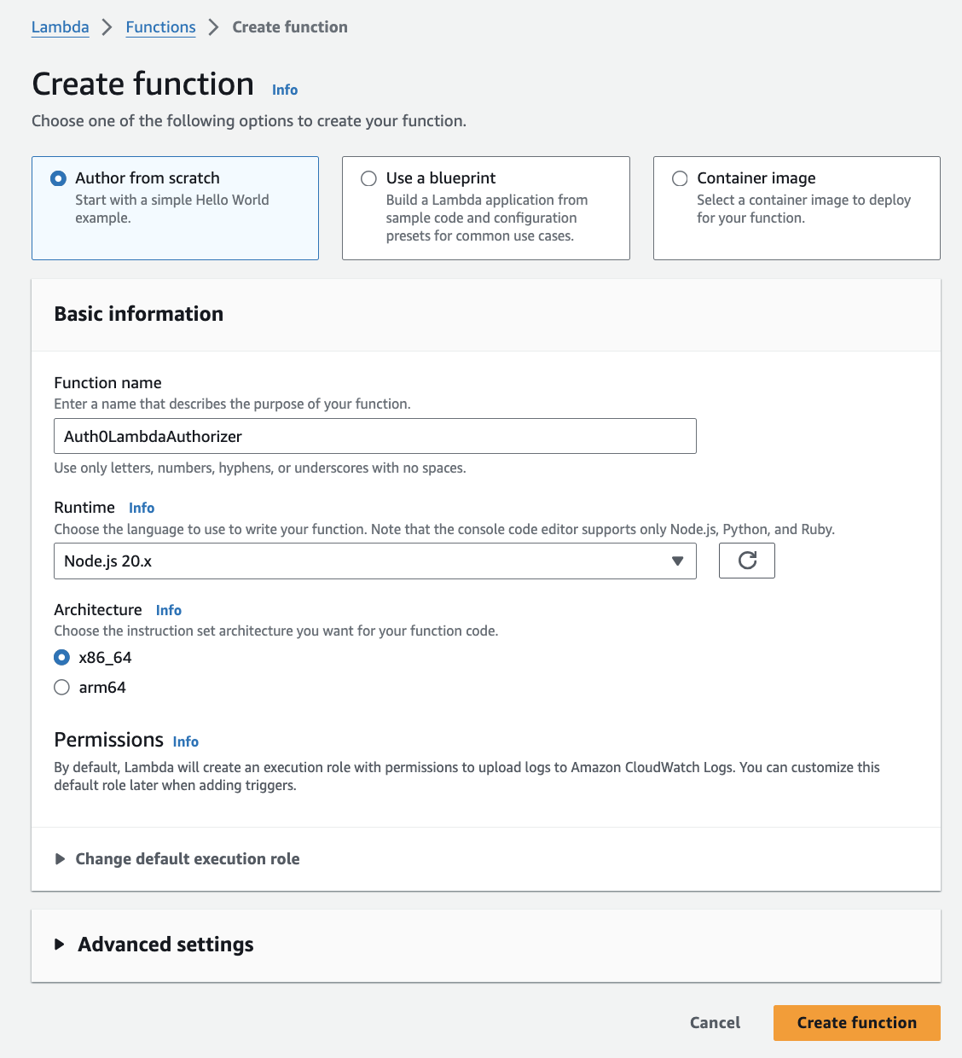The height and width of the screenshot is (1058, 962).
Task: Select the Author from scratch option
Action: [58, 178]
